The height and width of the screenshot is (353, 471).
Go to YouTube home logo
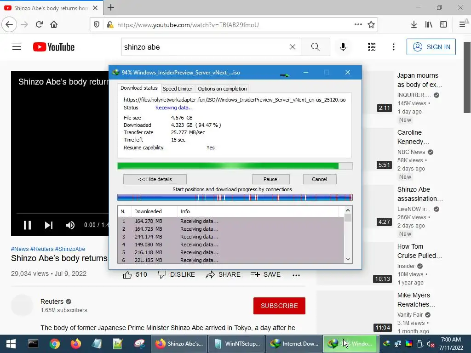pos(54,47)
